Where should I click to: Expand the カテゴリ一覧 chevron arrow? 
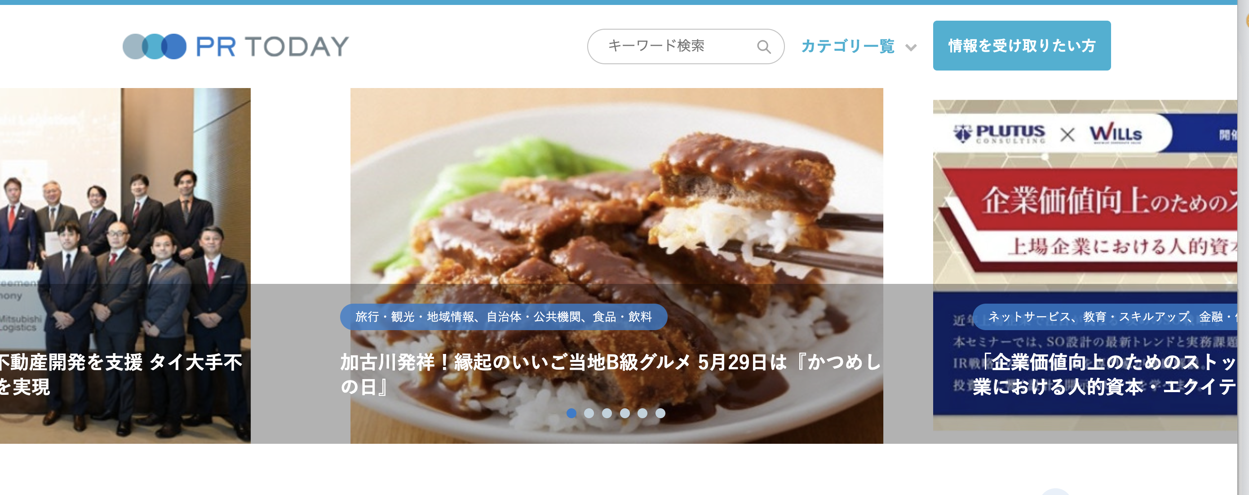911,48
